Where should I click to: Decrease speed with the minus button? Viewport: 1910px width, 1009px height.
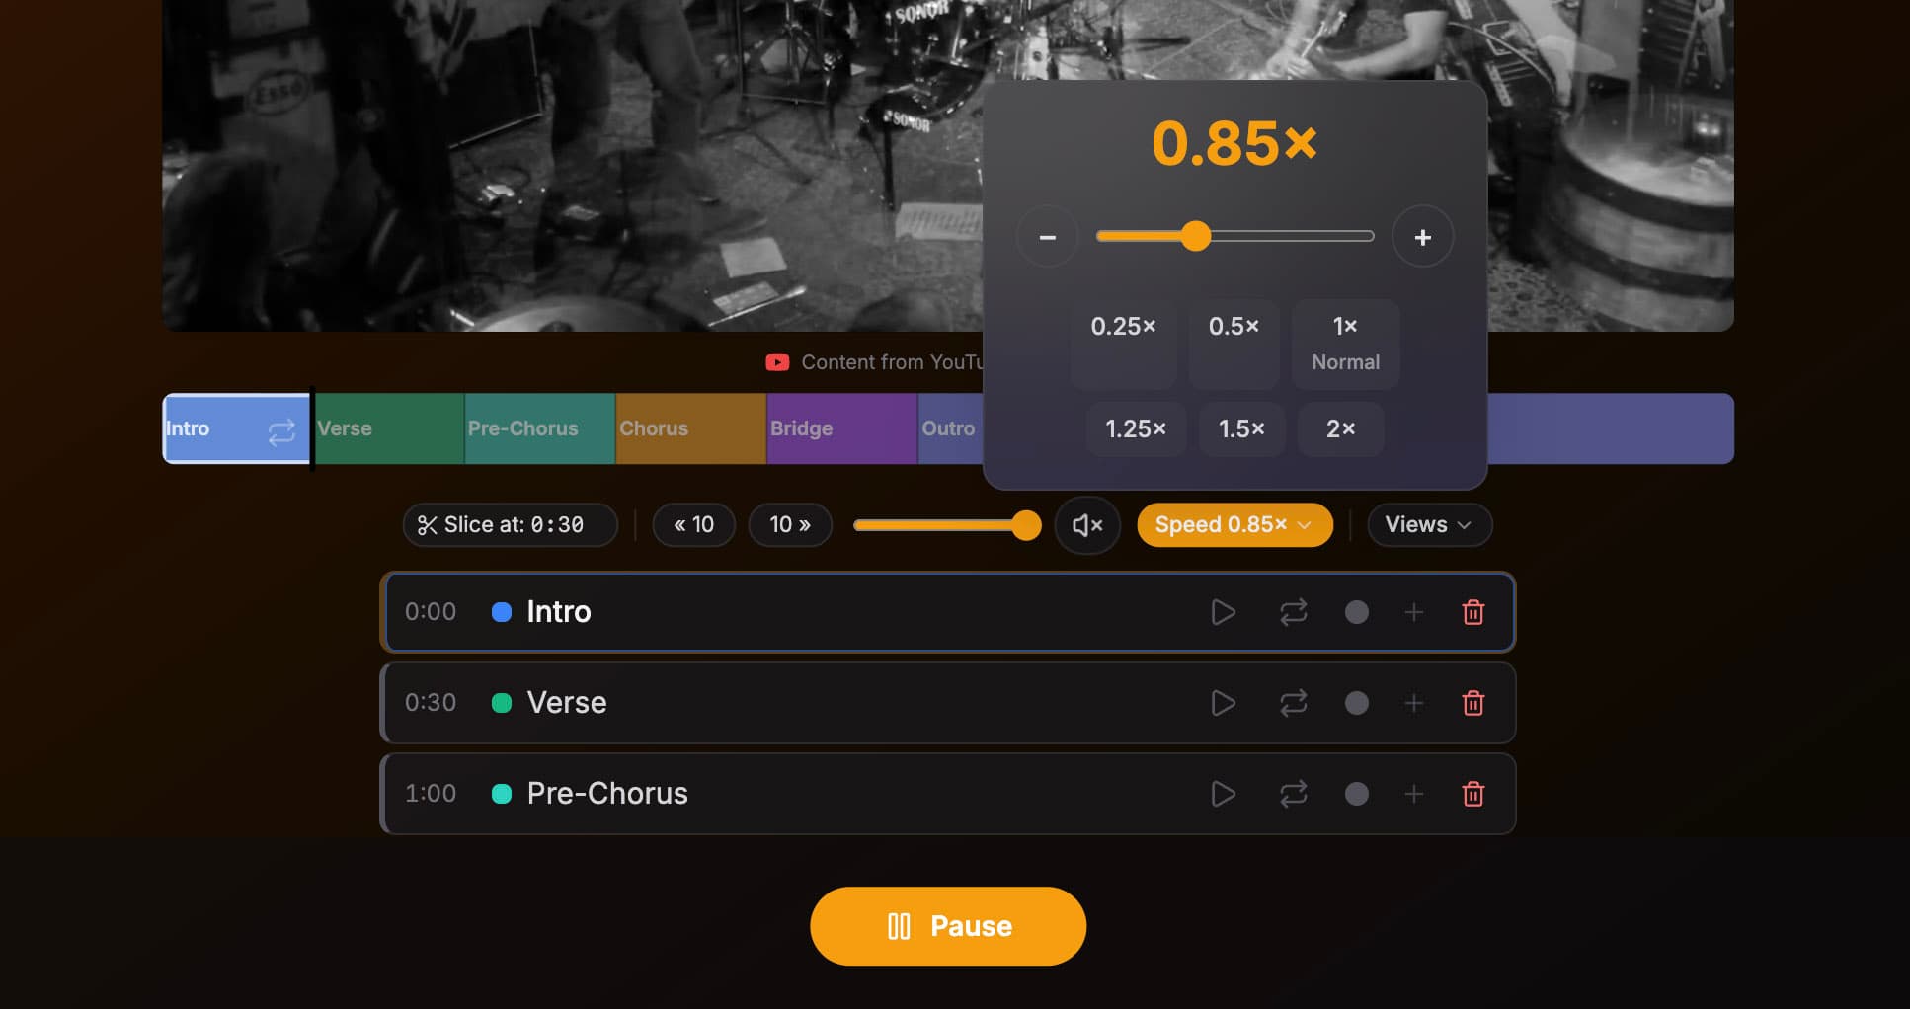point(1048,236)
